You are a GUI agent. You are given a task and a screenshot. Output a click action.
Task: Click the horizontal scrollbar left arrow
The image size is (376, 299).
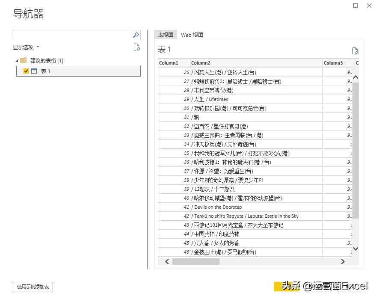click(166, 261)
